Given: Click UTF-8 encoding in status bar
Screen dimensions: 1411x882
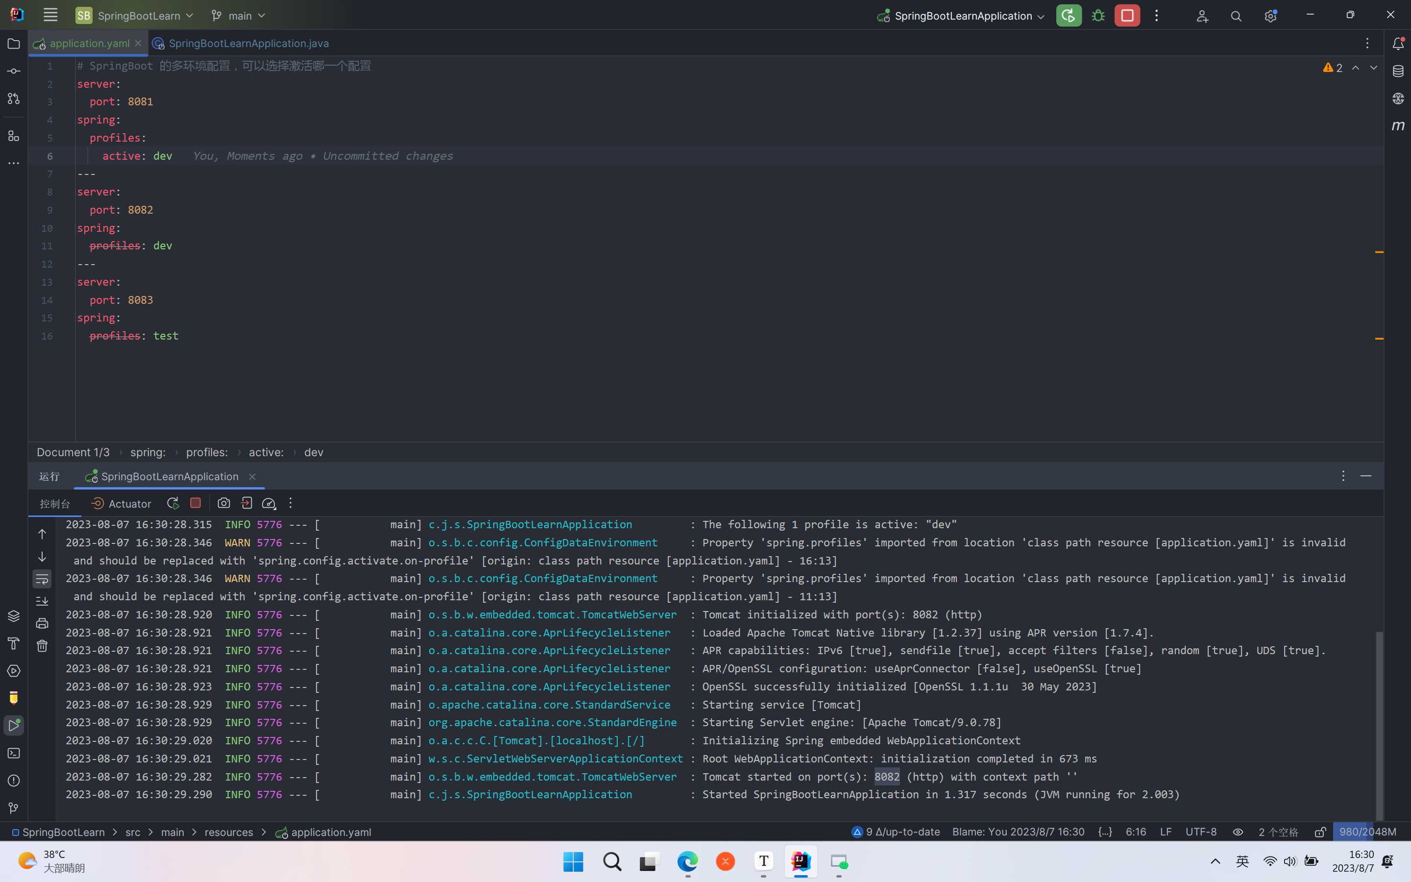Looking at the screenshot, I should (x=1200, y=832).
